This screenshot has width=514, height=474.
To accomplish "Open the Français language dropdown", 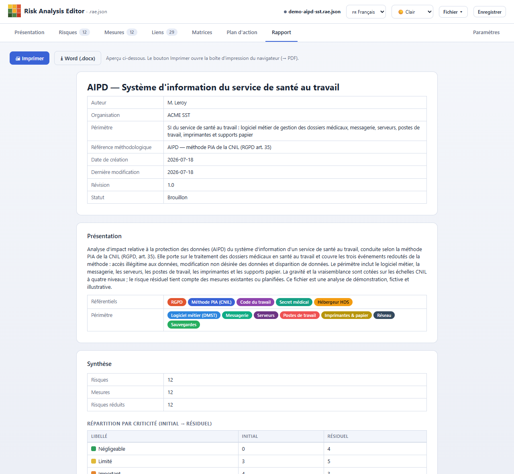I will pos(366,12).
